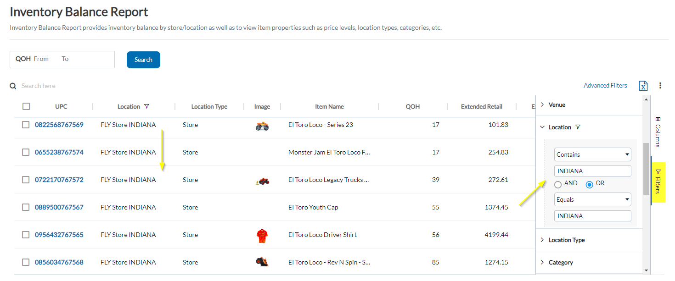
Task: Check the row checkbox for UPC 0822568767569
Action: click(x=26, y=124)
